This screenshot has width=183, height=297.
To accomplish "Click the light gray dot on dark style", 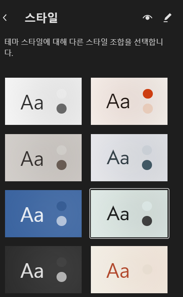I will (x=62, y=277).
